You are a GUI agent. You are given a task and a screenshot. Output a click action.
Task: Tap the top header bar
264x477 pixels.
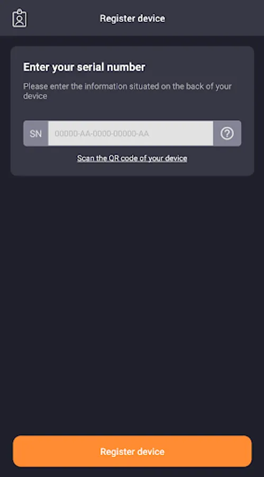132,17
